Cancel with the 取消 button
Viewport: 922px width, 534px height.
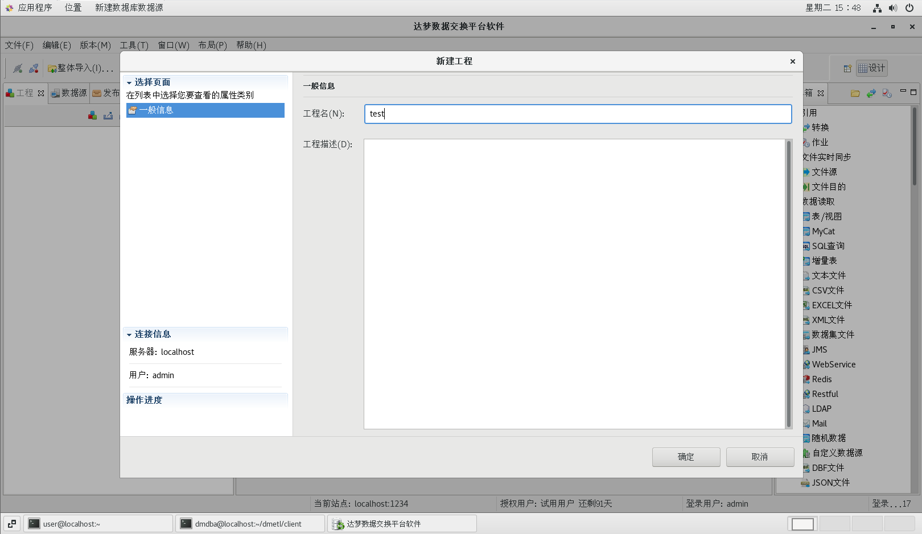[760, 457]
